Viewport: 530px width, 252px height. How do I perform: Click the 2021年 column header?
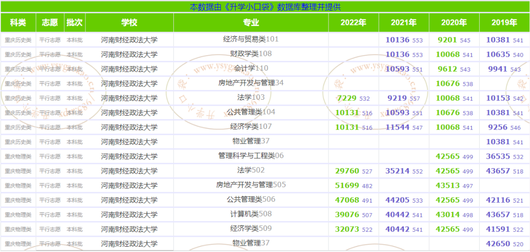[404, 23]
